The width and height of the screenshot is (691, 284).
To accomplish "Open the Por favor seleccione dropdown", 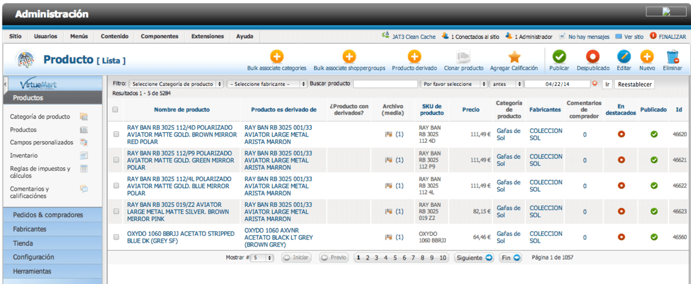I will (454, 84).
